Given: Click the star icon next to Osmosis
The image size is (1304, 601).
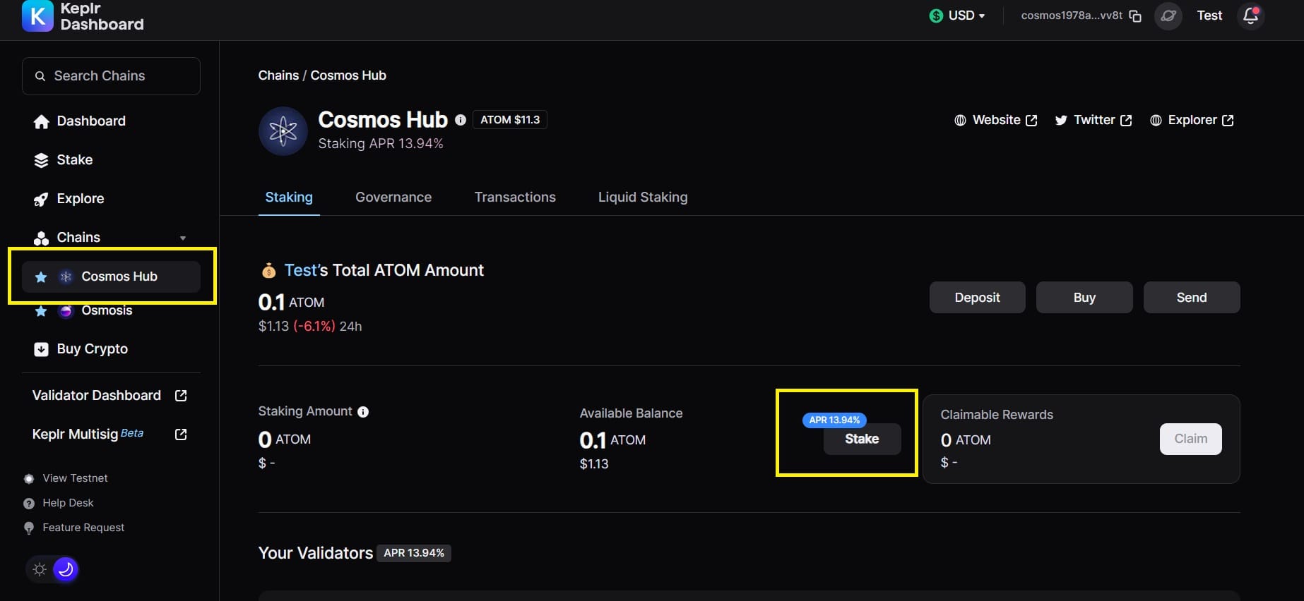Looking at the screenshot, I should [x=41, y=310].
